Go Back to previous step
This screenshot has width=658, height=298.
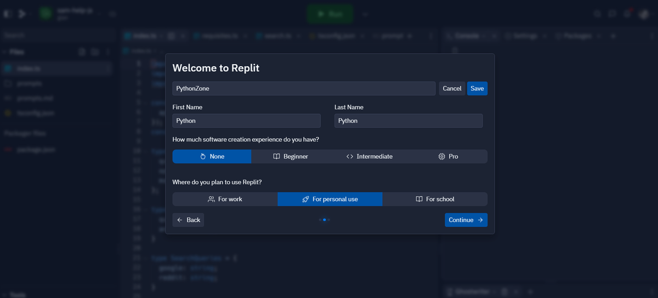click(x=188, y=220)
